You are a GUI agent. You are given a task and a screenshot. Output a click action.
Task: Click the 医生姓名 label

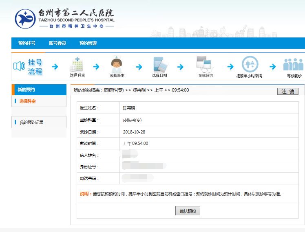(89, 108)
